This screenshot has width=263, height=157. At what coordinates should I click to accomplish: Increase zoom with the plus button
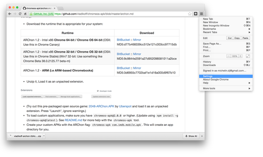240,56
